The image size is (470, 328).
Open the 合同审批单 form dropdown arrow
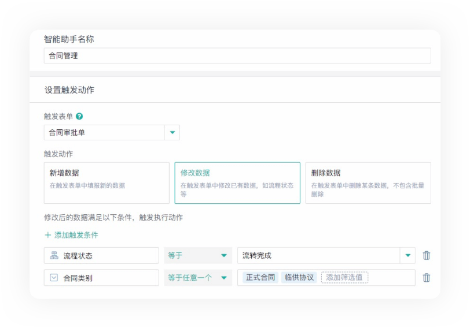(x=172, y=133)
